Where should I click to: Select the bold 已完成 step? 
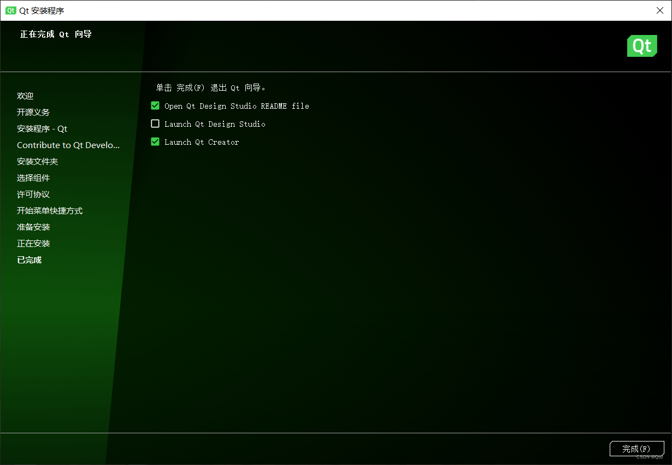click(x=29, y=260)
